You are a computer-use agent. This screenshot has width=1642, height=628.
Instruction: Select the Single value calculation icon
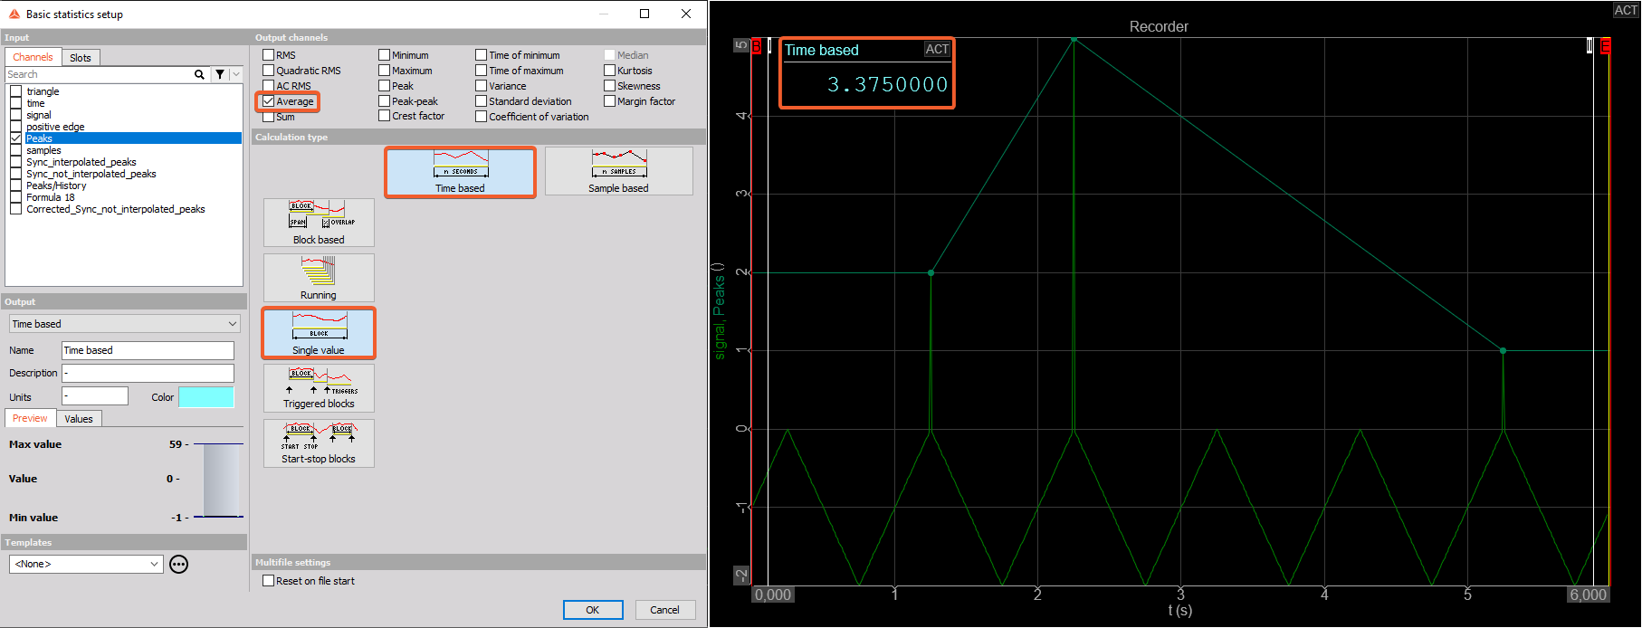pyautogui.click(x=319, y=333)
